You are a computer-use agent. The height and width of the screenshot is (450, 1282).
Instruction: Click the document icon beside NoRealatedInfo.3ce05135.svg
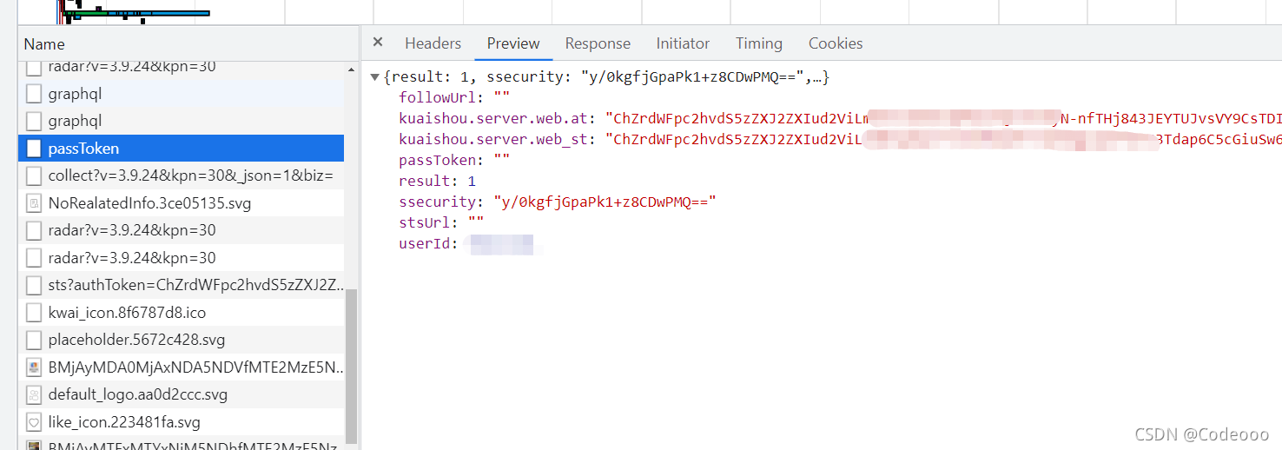(x=34, y=203)
